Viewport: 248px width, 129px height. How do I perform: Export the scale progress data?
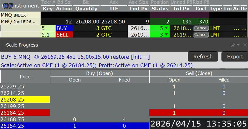point(235,57)
